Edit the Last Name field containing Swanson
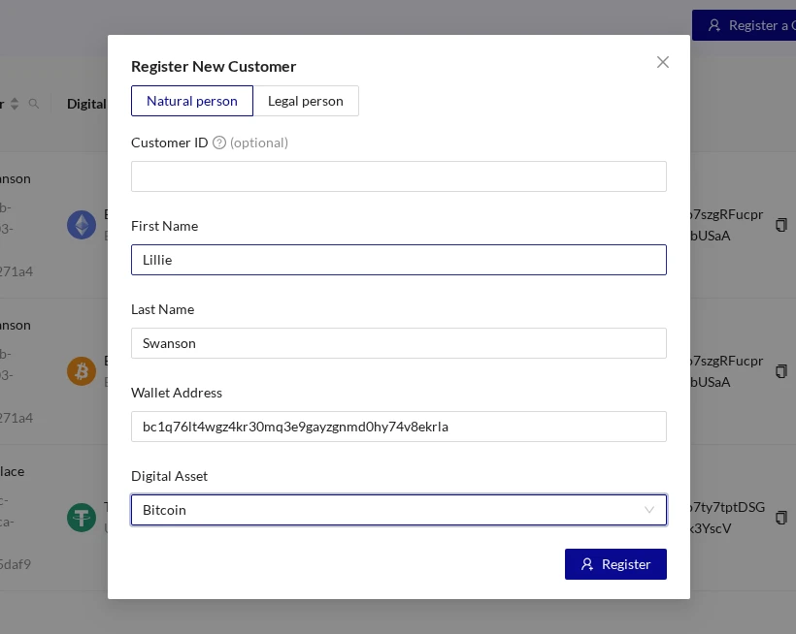 (399, 343)
